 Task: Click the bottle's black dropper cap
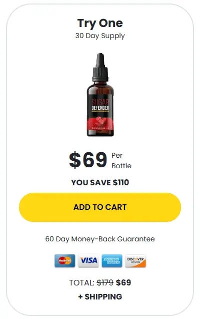(x=100, y=67)
